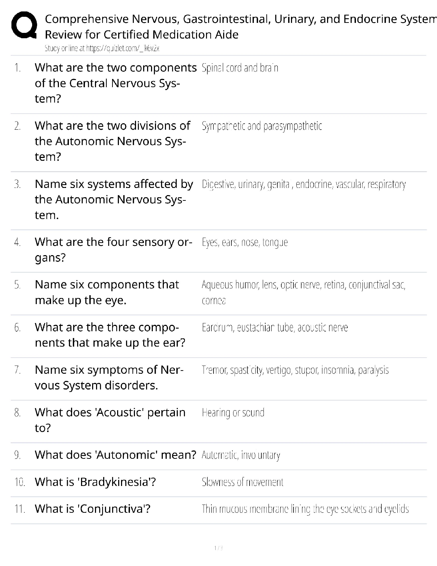This screenshot has width=437, height=566.
Task: Click 'Sympathetic and parasympathetic' answer text
Action: click(262, 126)
